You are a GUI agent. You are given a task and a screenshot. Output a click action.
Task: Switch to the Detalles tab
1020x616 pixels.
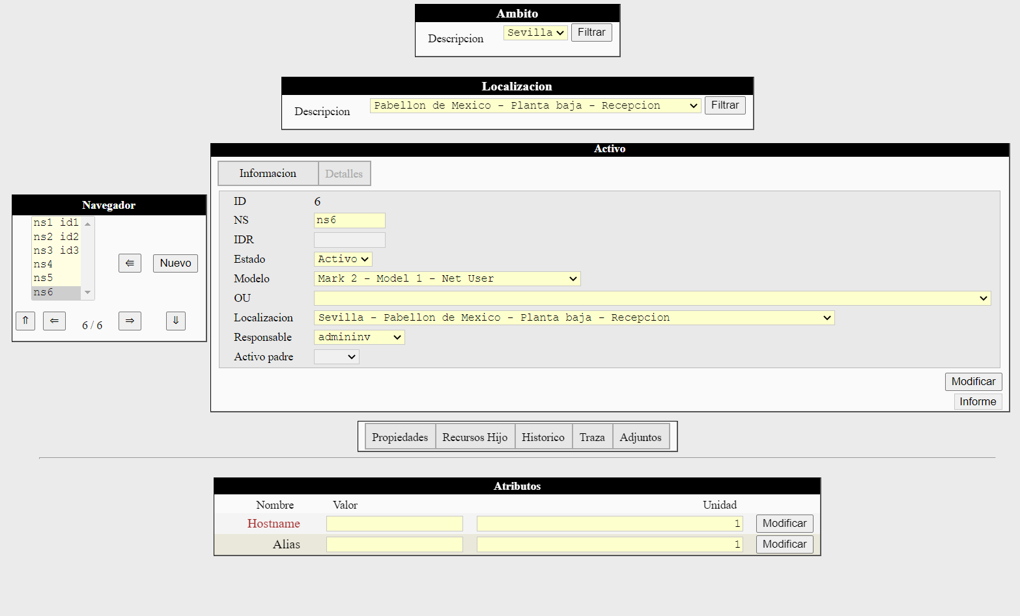[344, 174]
